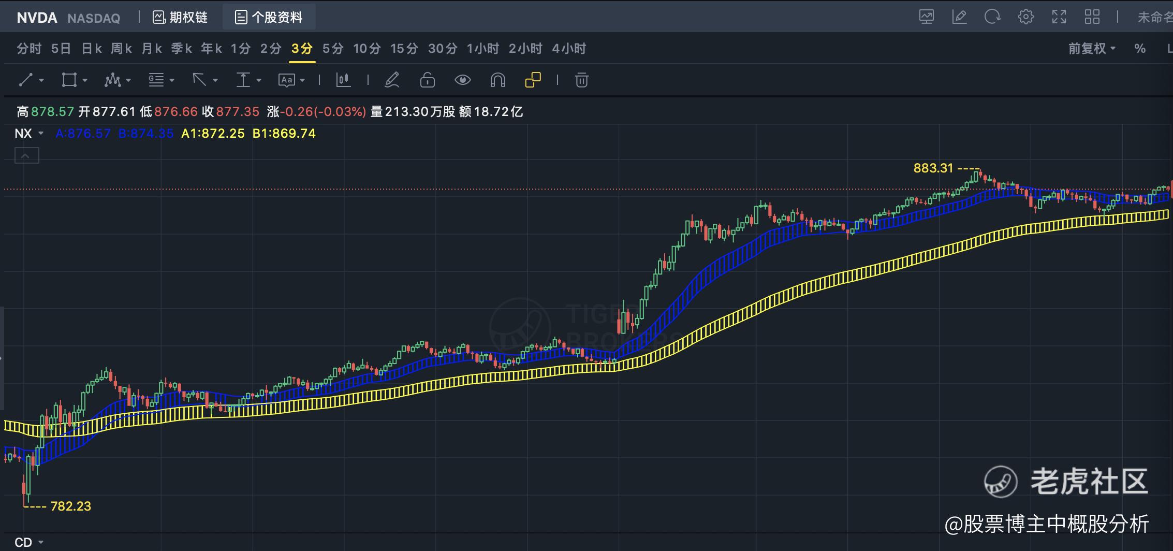Select the Fibonacci levels drawing tool
This screenshot has height=551, width=1173.
pos(156,80)
